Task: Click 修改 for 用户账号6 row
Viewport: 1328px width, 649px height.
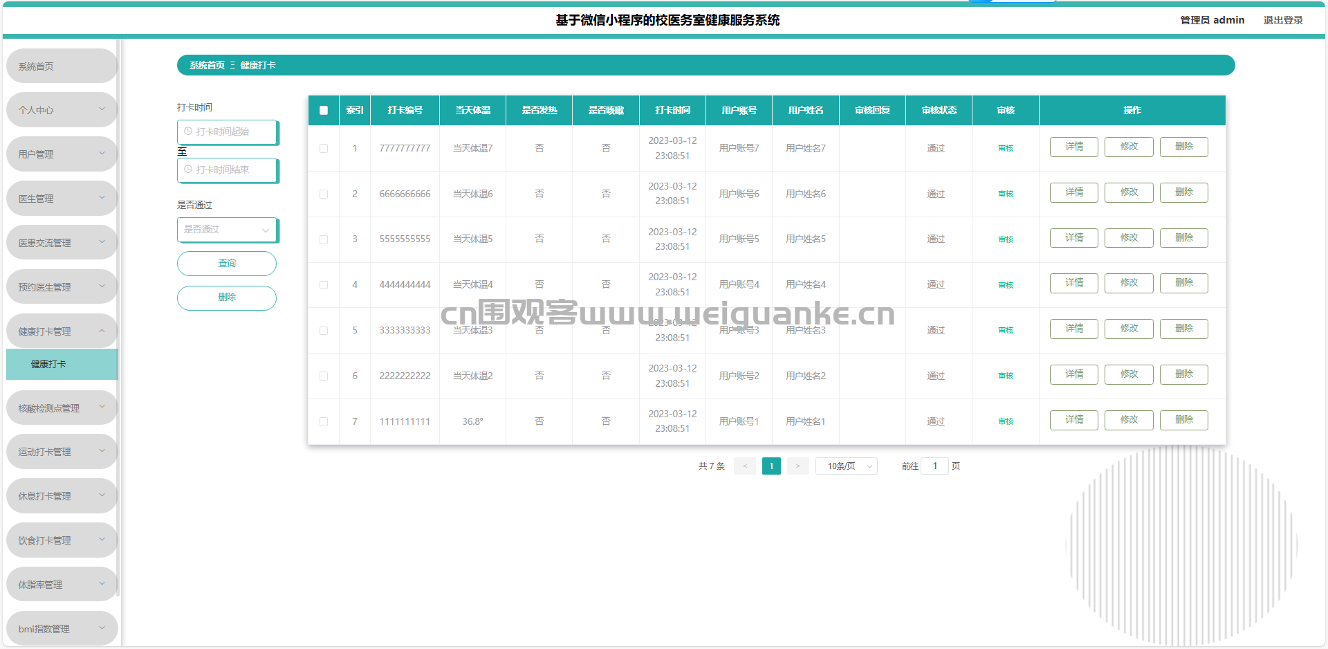Action: (x=1129, y=192)
